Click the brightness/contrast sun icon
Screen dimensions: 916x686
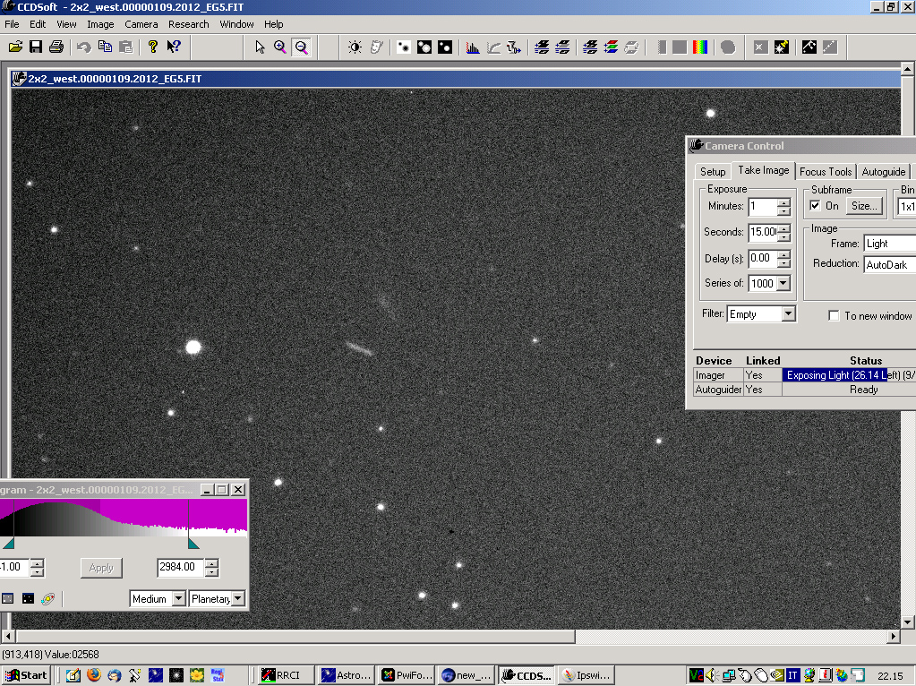point(355,47)
